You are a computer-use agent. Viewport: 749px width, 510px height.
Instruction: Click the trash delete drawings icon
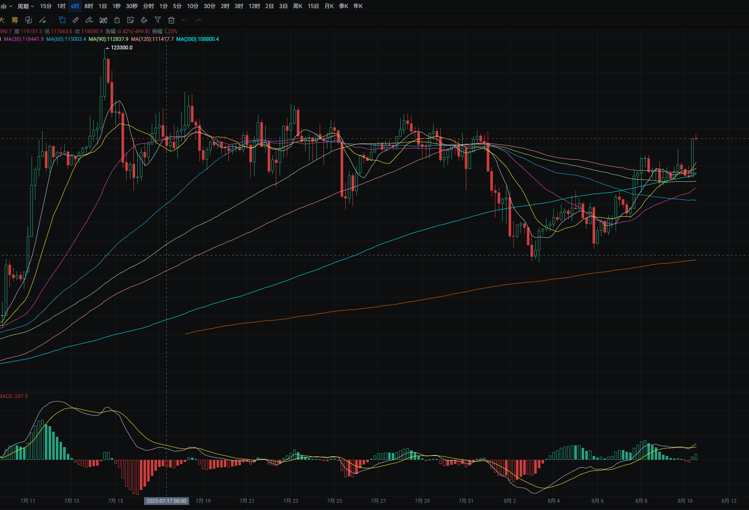[x=171, y=20]
